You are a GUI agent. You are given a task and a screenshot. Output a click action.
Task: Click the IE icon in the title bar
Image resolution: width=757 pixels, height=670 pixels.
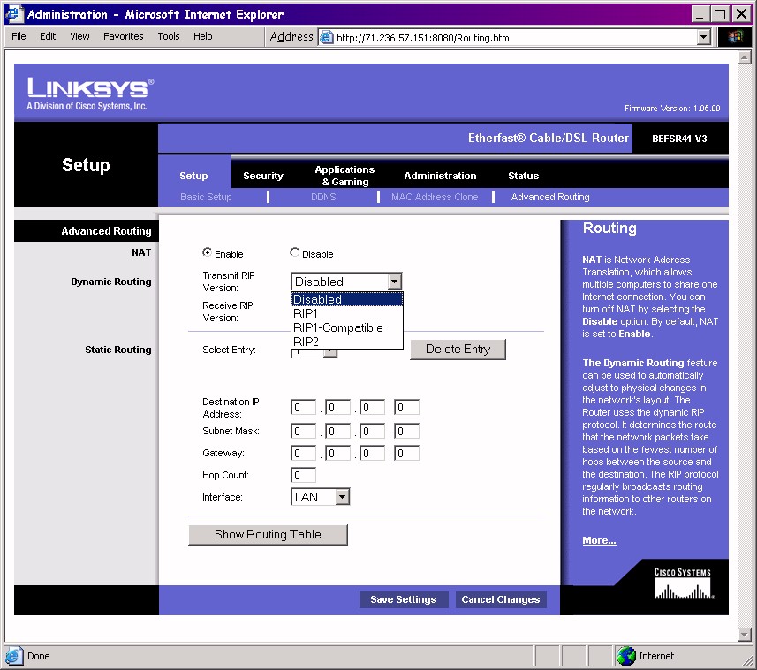pos(14,14)
